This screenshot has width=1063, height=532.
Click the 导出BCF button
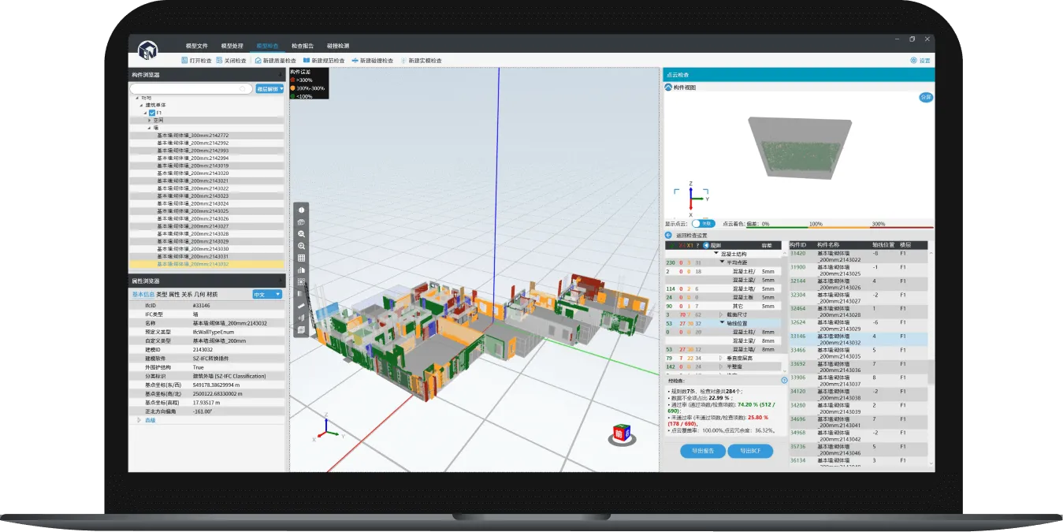[749, 451]
